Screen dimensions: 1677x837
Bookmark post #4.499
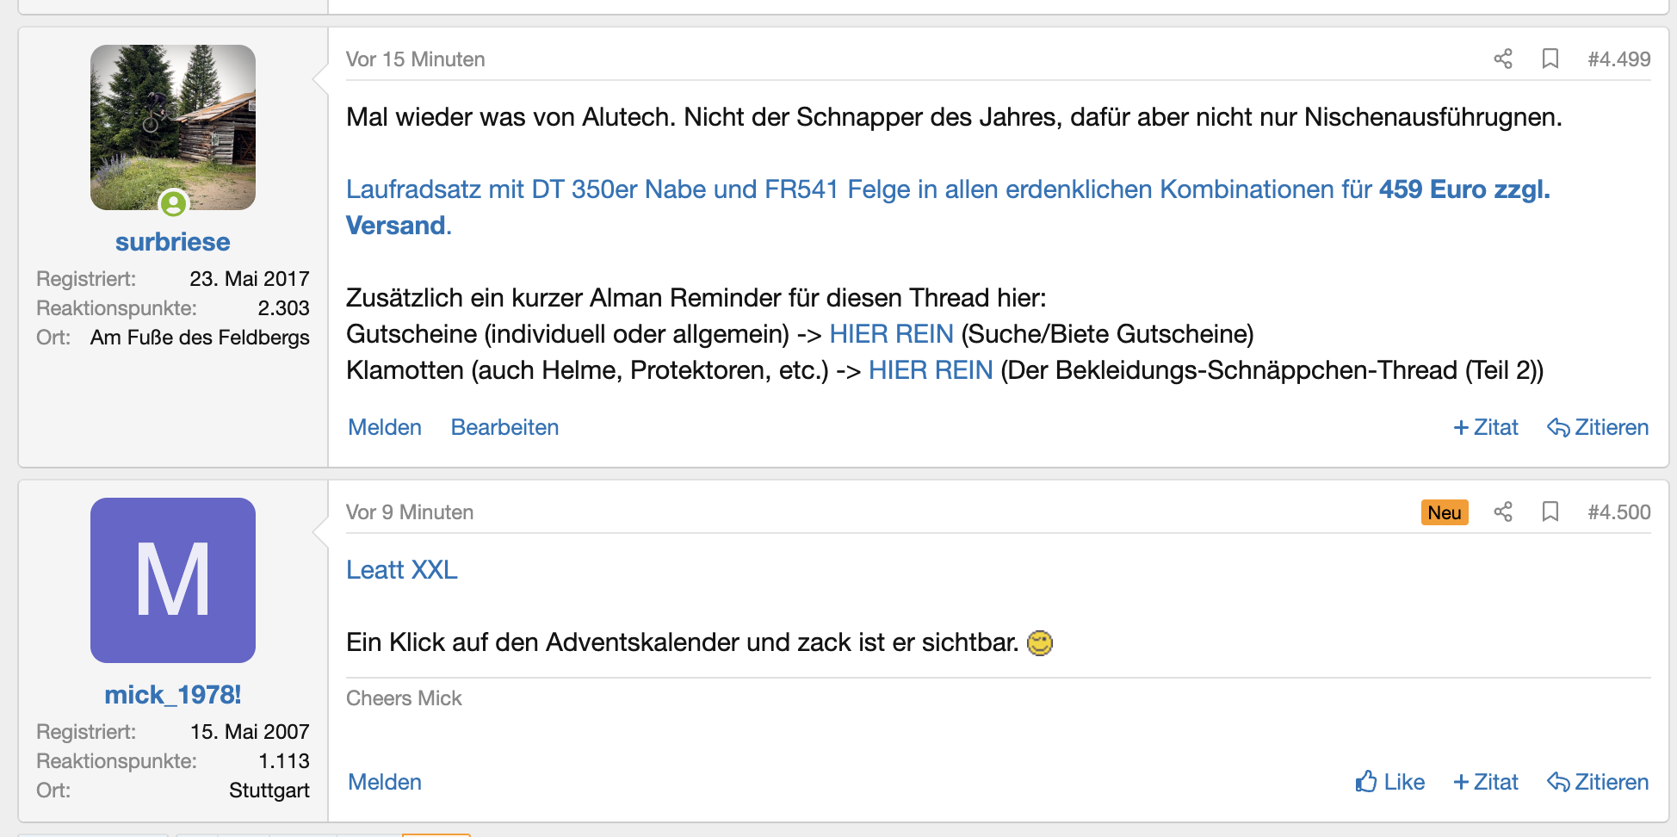coord(1550,59)
